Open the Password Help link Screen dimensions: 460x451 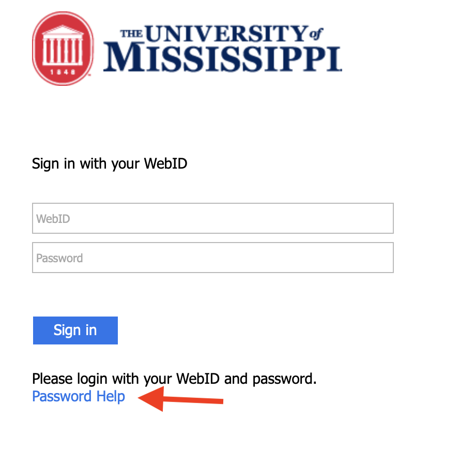coord(79,396)
